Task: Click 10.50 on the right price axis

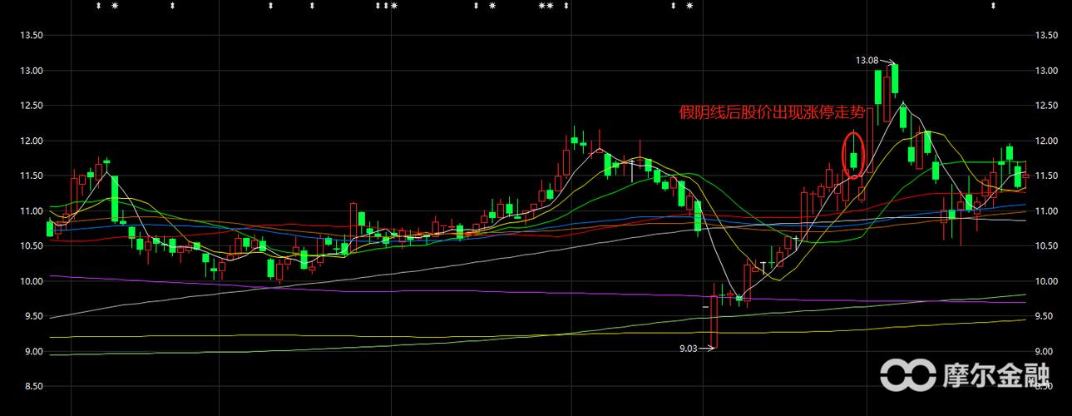Action: (1046, 246)
